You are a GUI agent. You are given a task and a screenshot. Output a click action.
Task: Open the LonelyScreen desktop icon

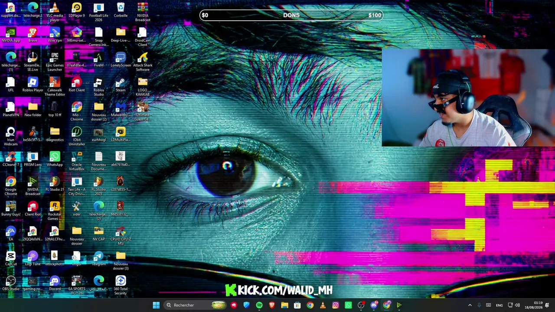click(121, 60)
